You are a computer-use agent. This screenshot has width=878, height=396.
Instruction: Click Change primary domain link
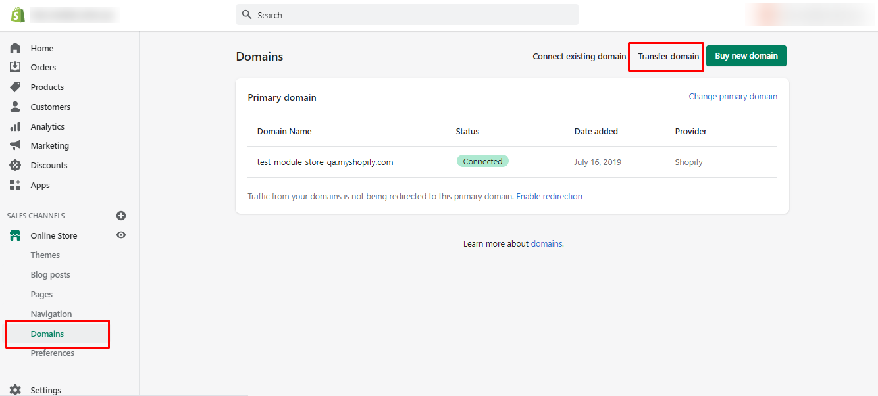[733, 96]
